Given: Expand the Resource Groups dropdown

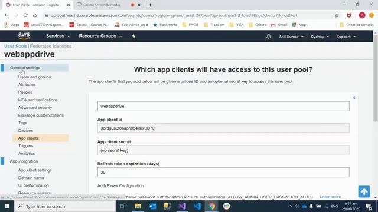Looking at the screenshot, I should coord(101,36).
